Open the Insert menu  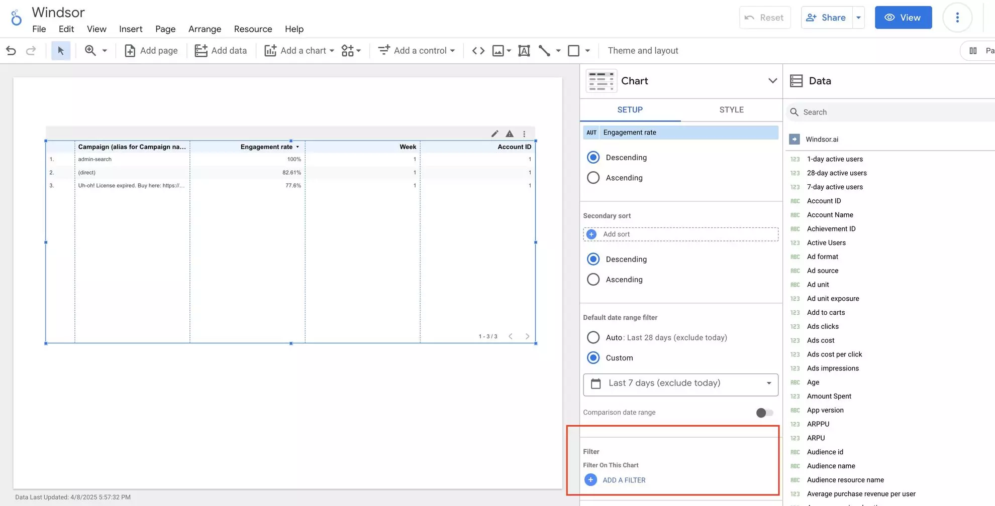pos(131,29)
